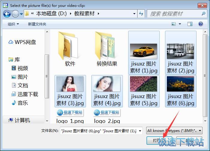Open 视频 library in sidebar
Image resolution: width=210 pixels, height=151 pixels.
20,68
